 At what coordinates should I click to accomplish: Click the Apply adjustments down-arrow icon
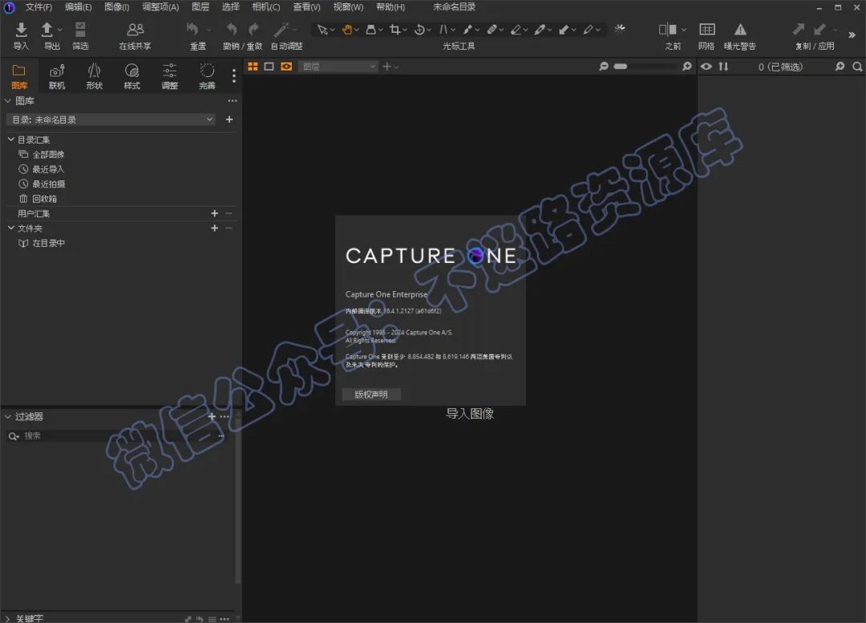819,30
